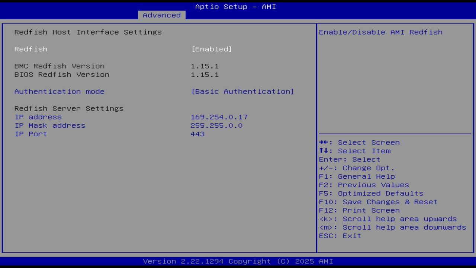The height and width of the screenshot is (268, 476).
Task: Select the Redfish Host Interface Settings heading
Action: pos(88,32)
